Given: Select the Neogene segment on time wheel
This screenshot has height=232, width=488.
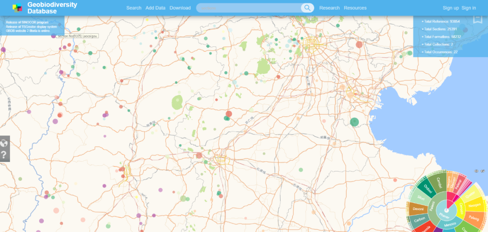Looking at the screenshot, I should tap(474, 204).
